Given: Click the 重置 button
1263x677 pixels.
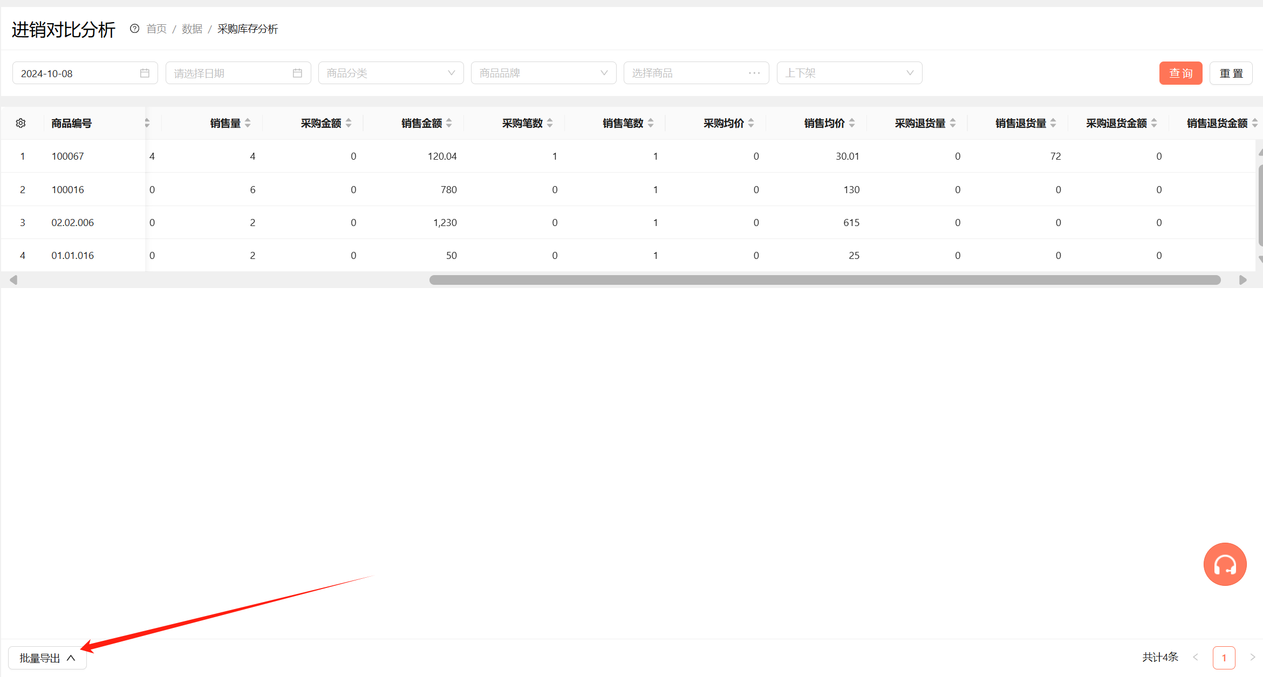Looking at the screenshot, I should (x=1231, y=73).
